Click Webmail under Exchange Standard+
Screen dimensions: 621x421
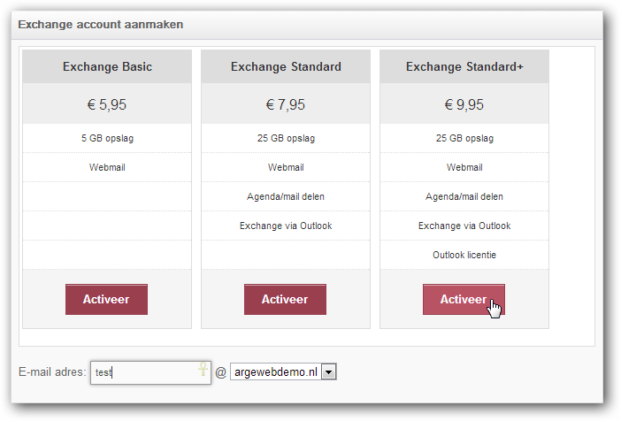pyautogui.click(x=464, y=167)
